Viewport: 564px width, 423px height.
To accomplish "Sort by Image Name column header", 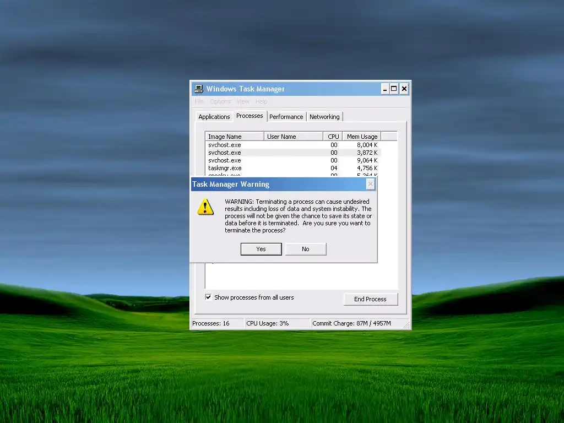I will (x=235, y=137).
